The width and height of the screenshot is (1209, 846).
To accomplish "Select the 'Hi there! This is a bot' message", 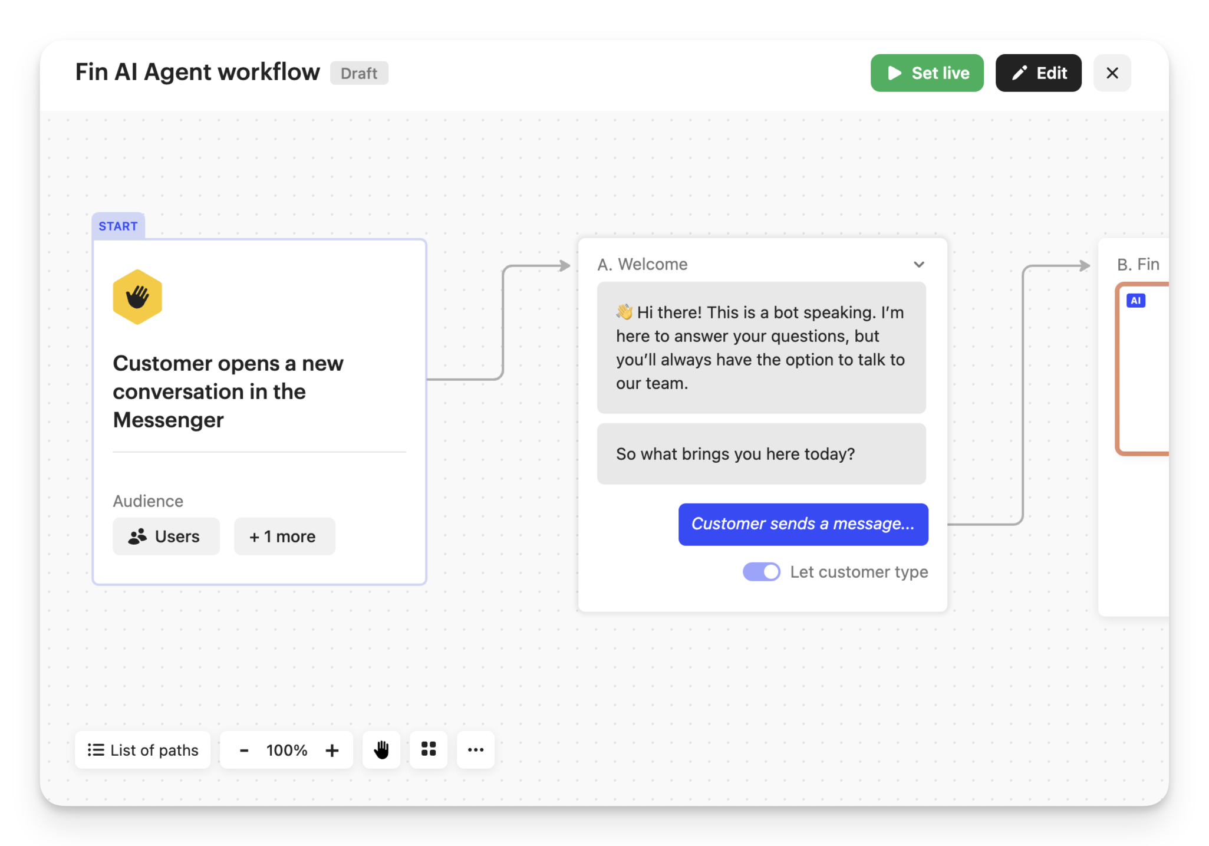I will pos(761,348).
